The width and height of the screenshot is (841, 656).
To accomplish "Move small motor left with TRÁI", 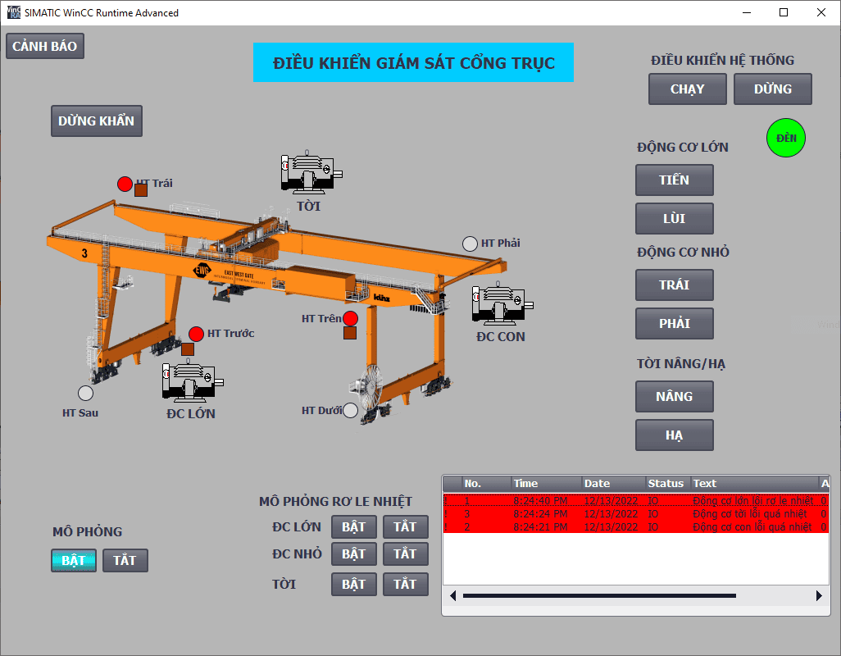I will (675, 285).
